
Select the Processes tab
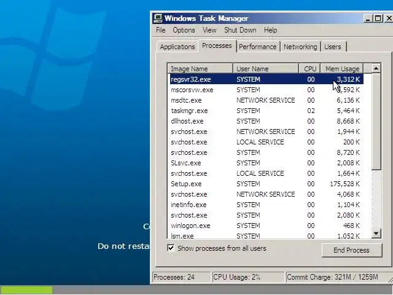(217, 46)
